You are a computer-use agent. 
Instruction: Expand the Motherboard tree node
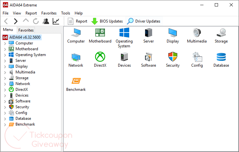tap(5, 49)
